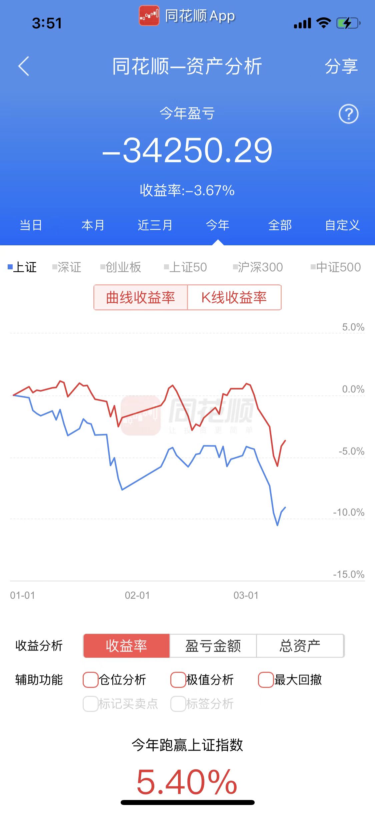Open the help question mark icon
375x813 pixels.
coord(348,114)
